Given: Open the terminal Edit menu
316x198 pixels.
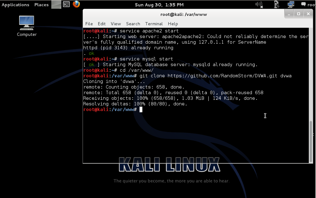Looking at the screenshot, I should click(102, 24).
